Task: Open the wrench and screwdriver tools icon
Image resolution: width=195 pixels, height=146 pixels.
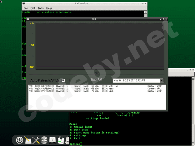Action: click(x=36, y=140)
